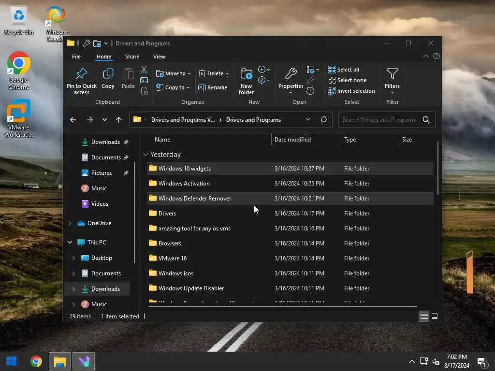Click the Help question mark icon
Screen dimensions: 495x371
click(x=437, y=56)
